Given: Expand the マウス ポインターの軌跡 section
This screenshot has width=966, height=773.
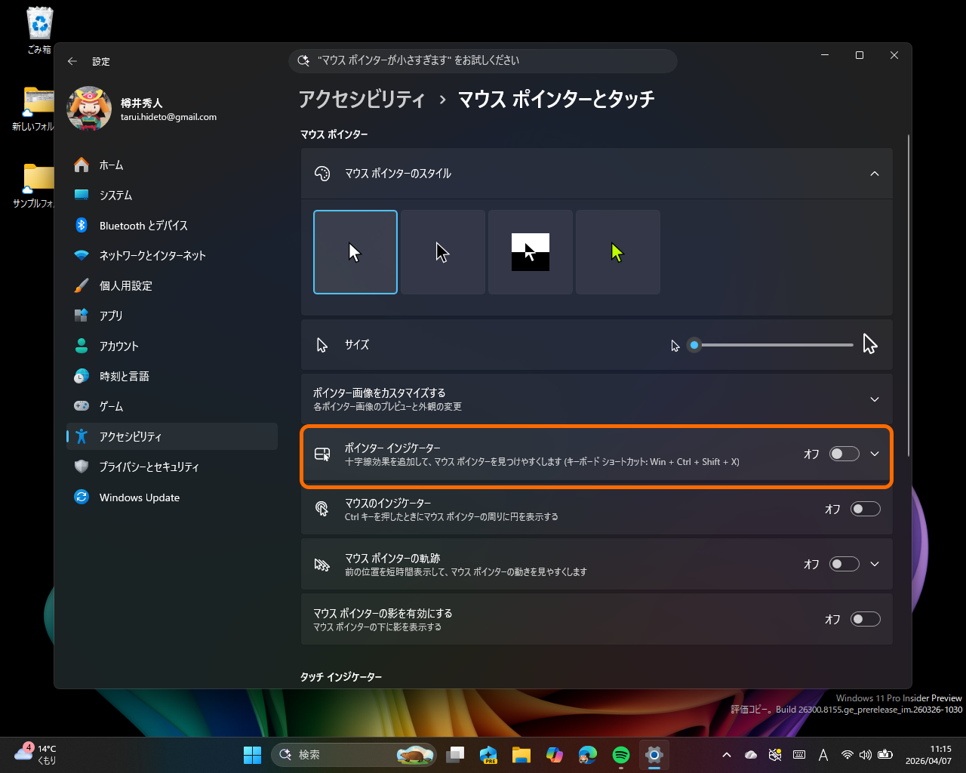Looking at the screenshot, I should pyautogui.click(x=874, y=564).
